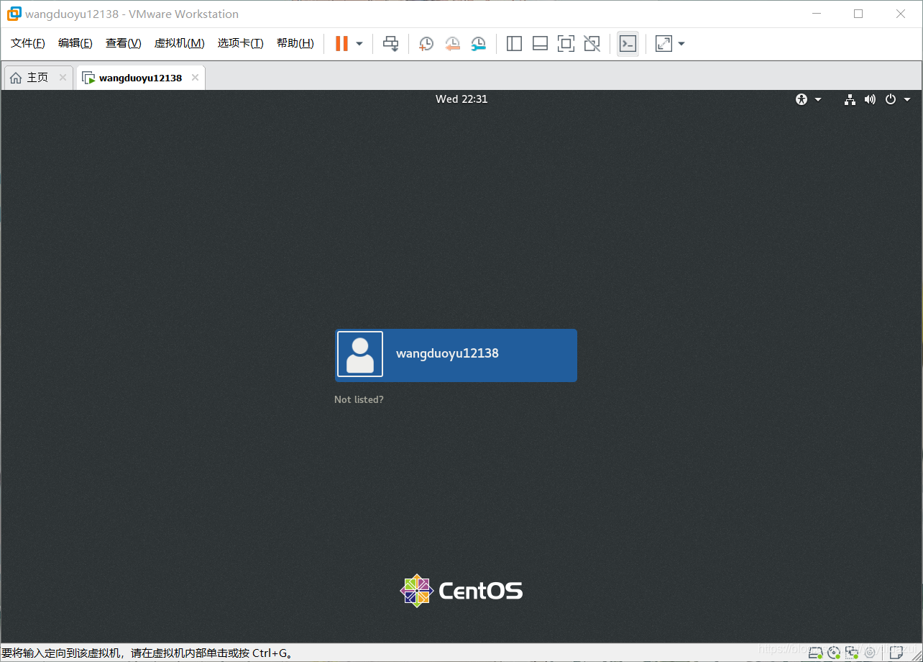This screenshot has height=662, width=923.
Task: Select the wangduoyu12138 user to log in
Action: (x=456, y=355)
